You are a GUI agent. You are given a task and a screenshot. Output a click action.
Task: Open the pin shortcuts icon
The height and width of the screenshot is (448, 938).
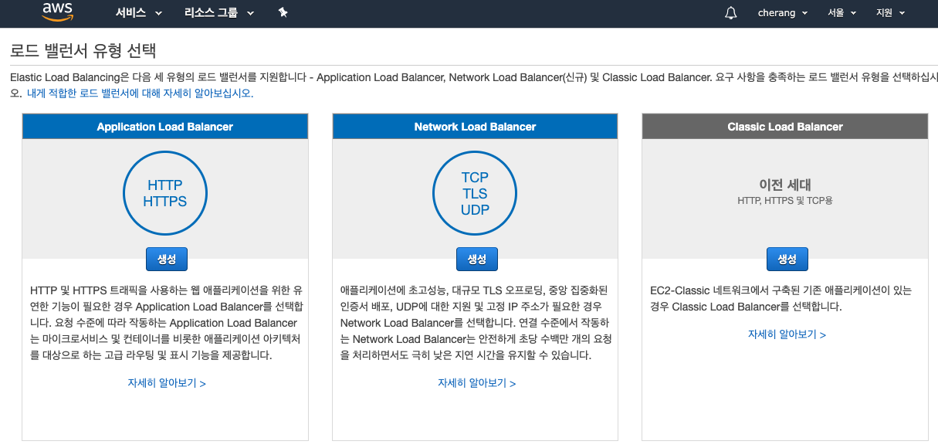coord(283,12)
